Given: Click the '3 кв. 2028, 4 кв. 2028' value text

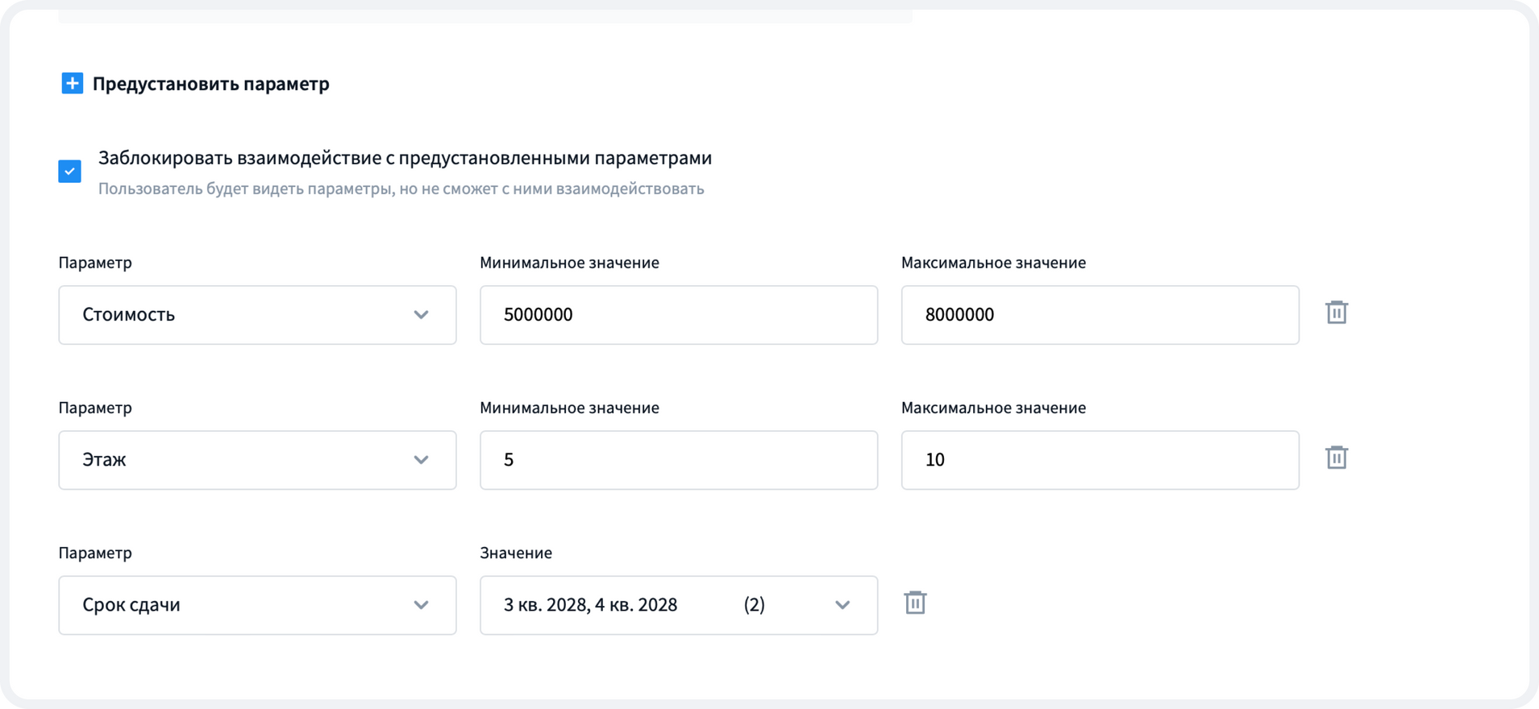Looking at the screenshot, I should pyautogui.click(x=590, y=605).
